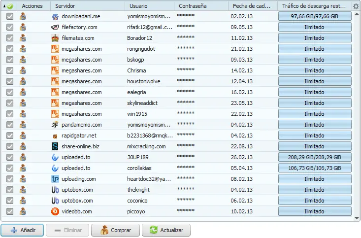
Task: Click the green enabled-status header icon
Action: (10, 6)
